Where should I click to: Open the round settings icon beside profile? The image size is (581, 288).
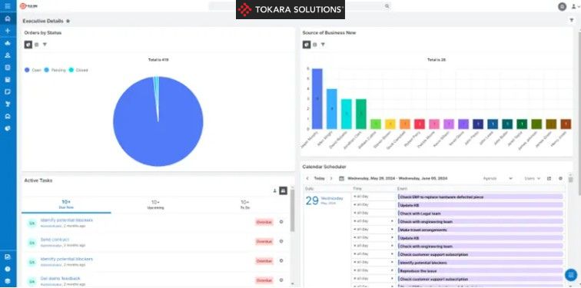click(562, 6)
